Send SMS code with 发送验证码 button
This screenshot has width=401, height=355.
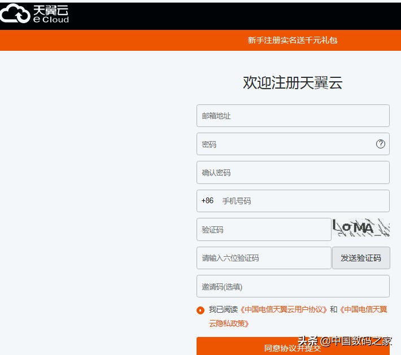(361, 258)
